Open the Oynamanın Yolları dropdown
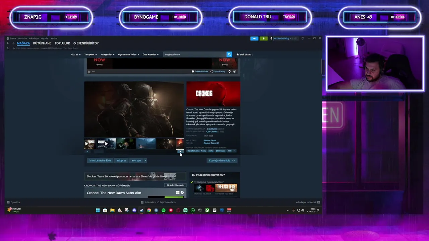Viewport: 429px width, 241px height. [x=129, y=54]
